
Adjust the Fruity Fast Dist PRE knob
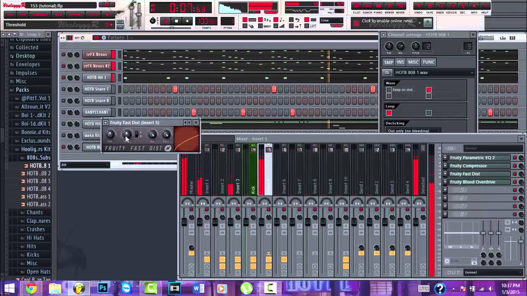coord(110,134)
